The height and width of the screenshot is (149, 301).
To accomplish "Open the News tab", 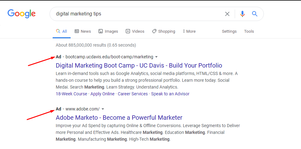I will pyautogui.click(x=83, y=31).
